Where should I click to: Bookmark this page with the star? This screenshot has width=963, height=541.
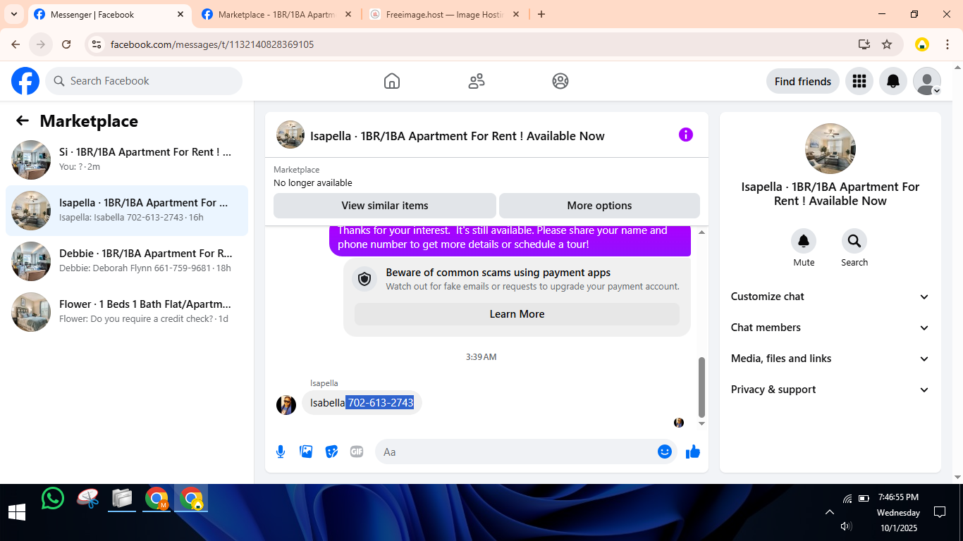887,44
